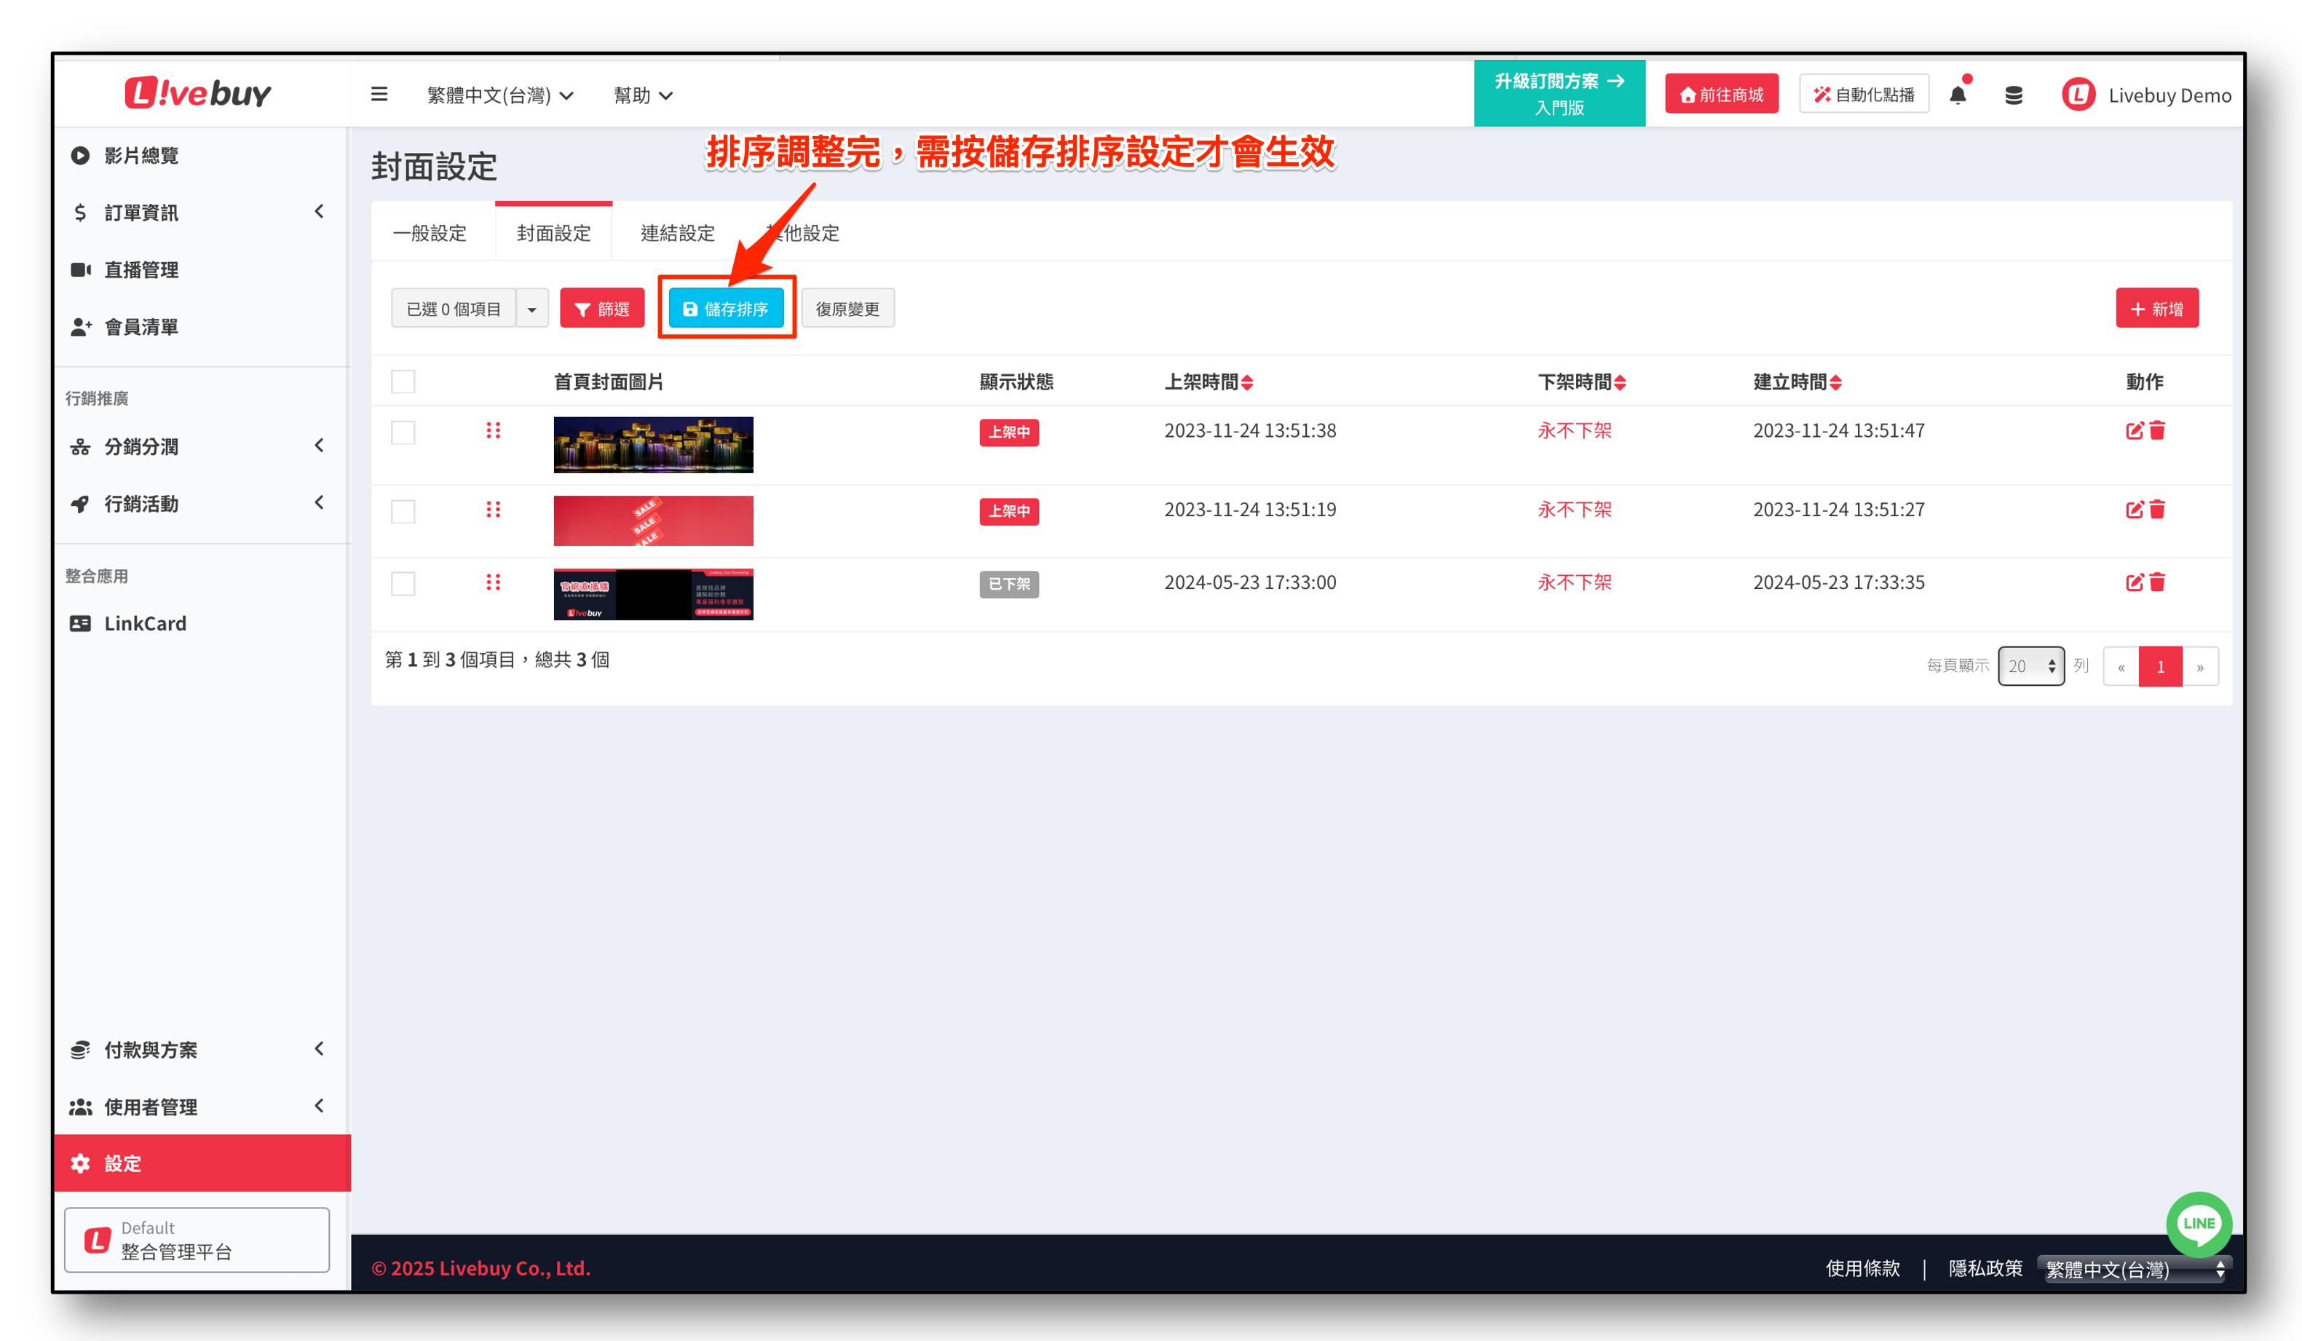Click the notification bell icon
This screenshot has width=2302, height=1341.
tap(1957, 95)
